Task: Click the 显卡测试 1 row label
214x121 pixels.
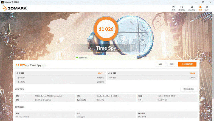Action: pos(21,78)
